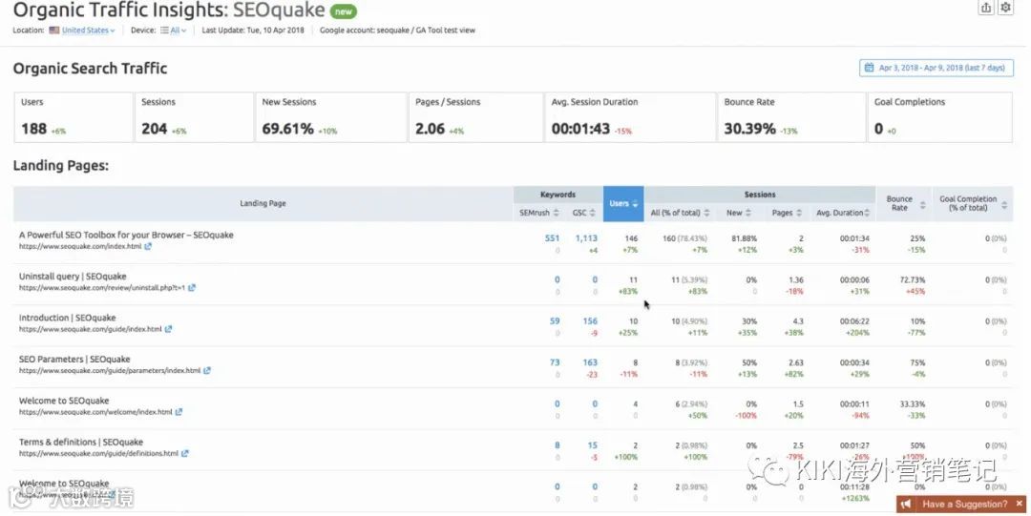
Task: Open external link icon for welcome/index.html
Action: pyautogui.click(x=179, y=411)
